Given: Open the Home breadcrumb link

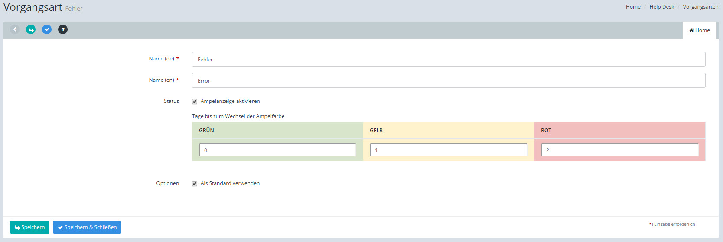Looking at the screenshot, I should coord(633,7).
